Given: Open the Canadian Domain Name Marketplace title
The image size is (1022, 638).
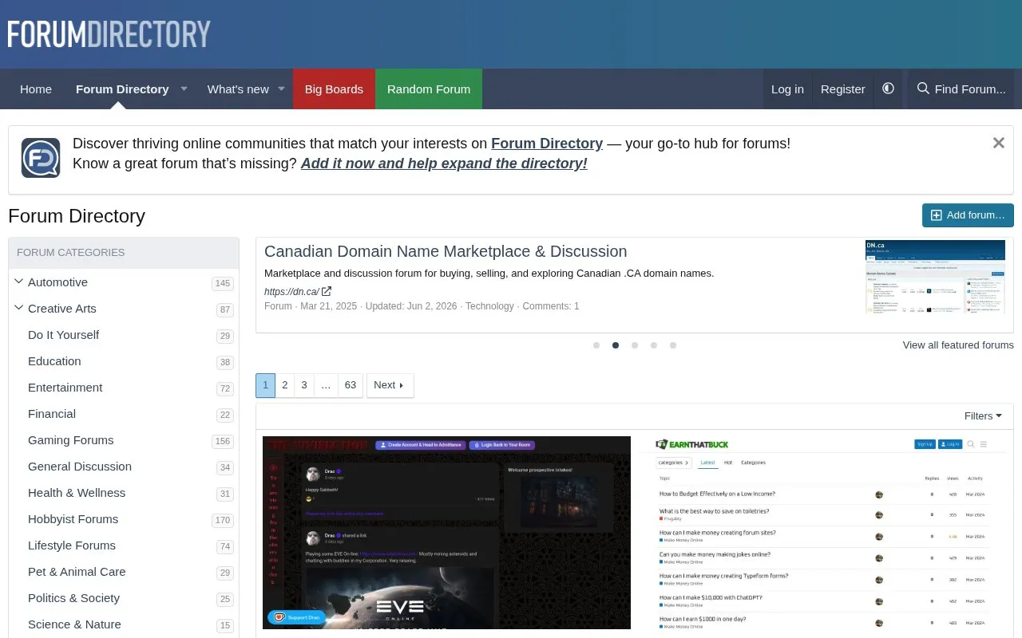Looking at the screenshot, I should pos(446,251).
